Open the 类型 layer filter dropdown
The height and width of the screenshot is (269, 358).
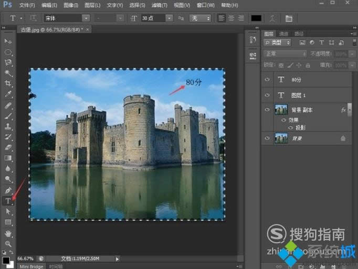pos(277,42)
